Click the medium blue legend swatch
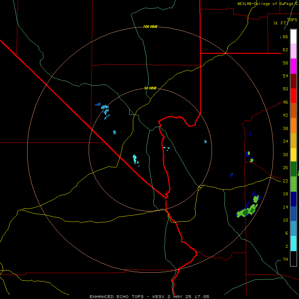This screenshot has height=299, width=299. click(x=293, y=214)
